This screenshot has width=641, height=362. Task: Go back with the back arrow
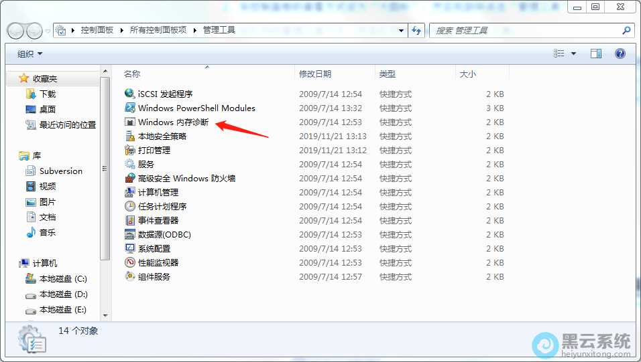pyautogui.click(x=16, y=31)
